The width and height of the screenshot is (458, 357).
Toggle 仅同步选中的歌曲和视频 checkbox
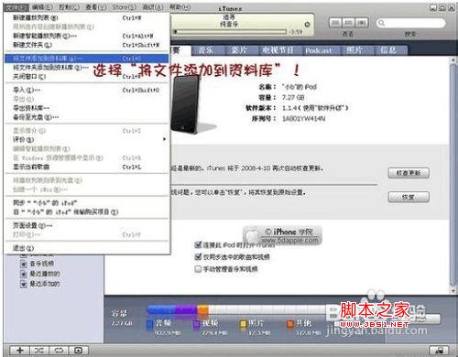coord(198,257)
